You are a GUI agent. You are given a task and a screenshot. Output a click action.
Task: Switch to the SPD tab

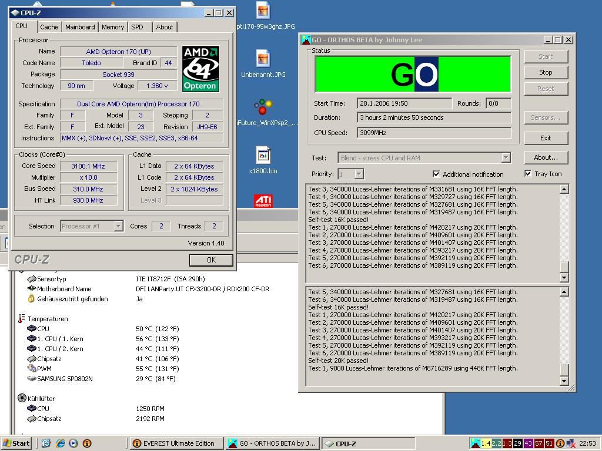point(137,27)
